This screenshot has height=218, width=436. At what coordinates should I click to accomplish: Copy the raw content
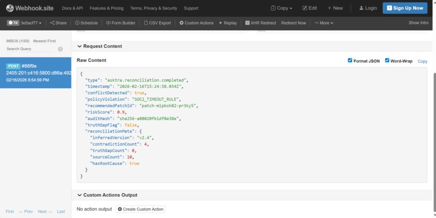422,61
